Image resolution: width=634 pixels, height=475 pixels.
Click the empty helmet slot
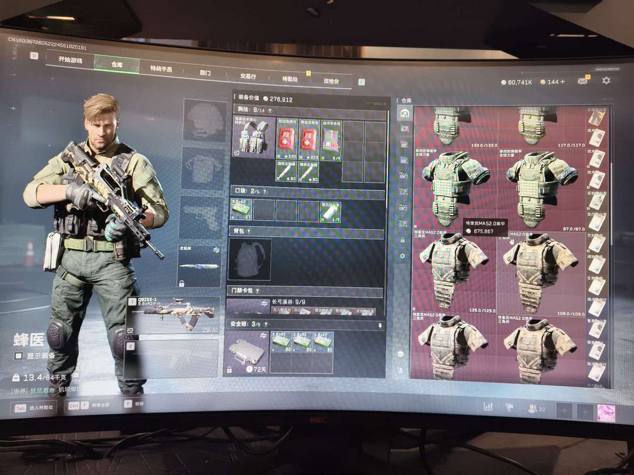point(205,120)
